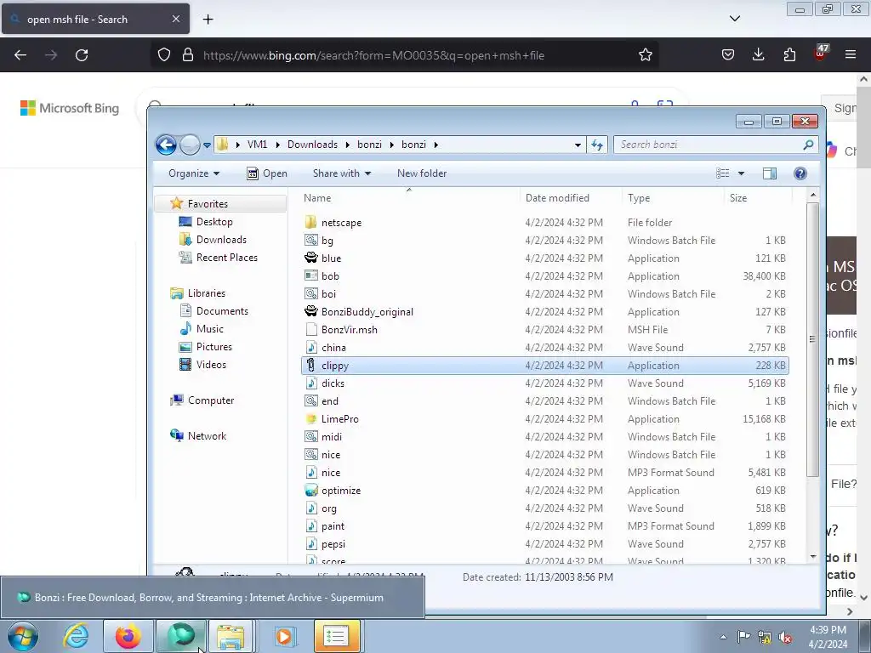Screen dimensions: 871x653
Task: Switch to Firefox on the taskbar
Action: 128,636
